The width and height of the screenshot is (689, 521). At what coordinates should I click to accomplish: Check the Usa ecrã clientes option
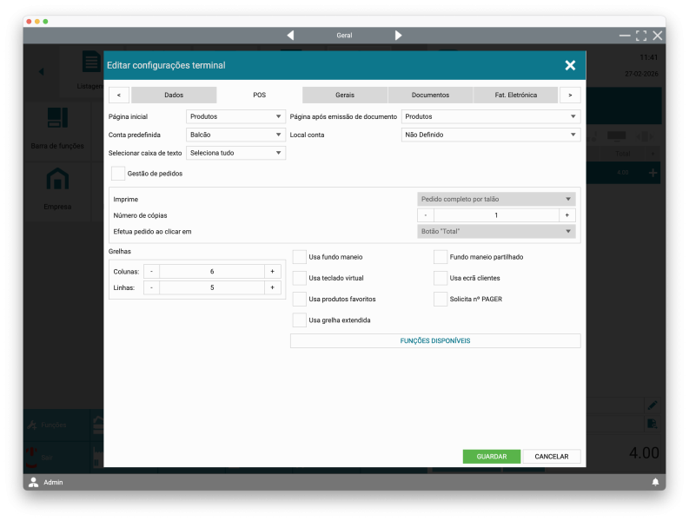[441, 278]
